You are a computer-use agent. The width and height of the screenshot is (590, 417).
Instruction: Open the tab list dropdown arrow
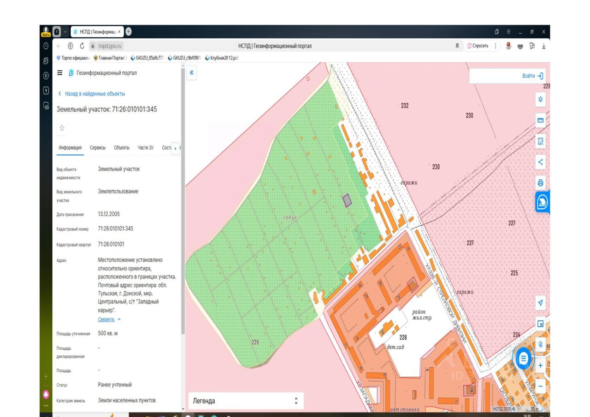point(65,32)
